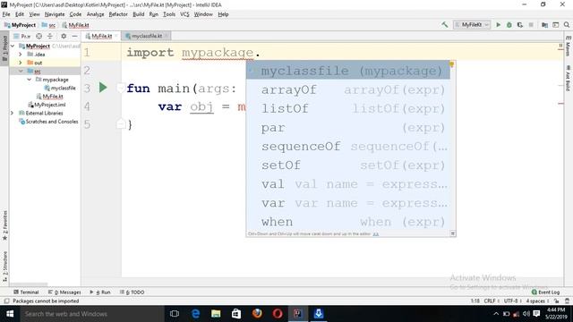Click the grey Stop icon in toolbar
573x322 pixels.
pos(531,25)
